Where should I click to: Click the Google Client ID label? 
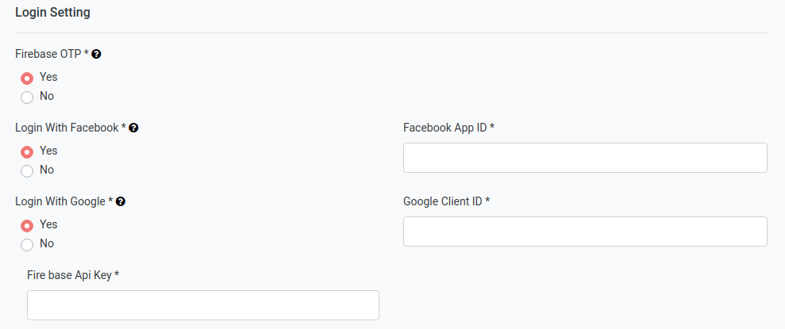[447, 201]
